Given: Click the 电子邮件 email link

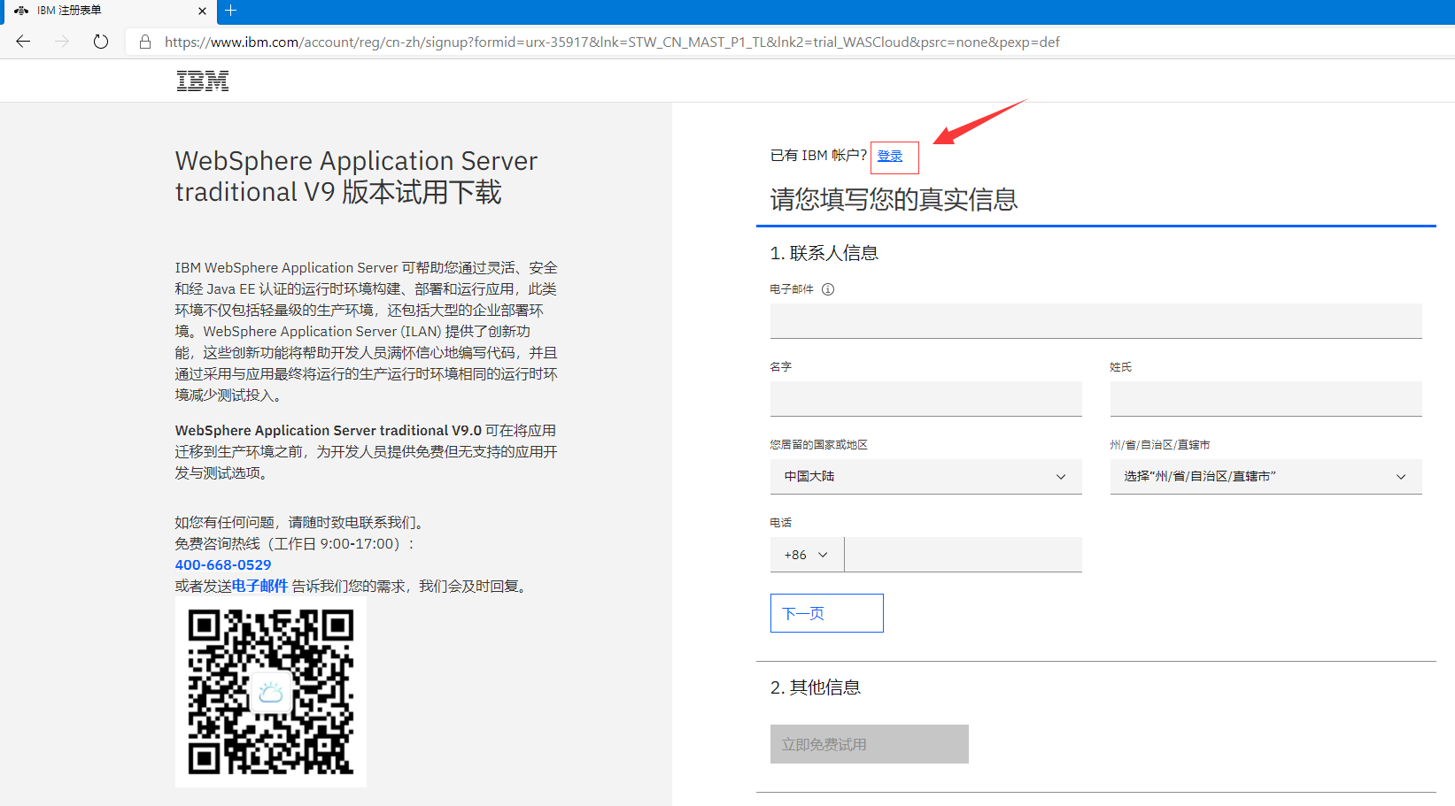Looking at the screenshot, I should point(263,586).
